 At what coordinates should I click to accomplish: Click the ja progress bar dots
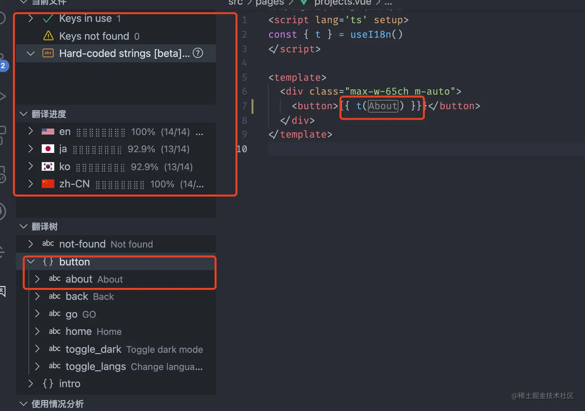97,150
